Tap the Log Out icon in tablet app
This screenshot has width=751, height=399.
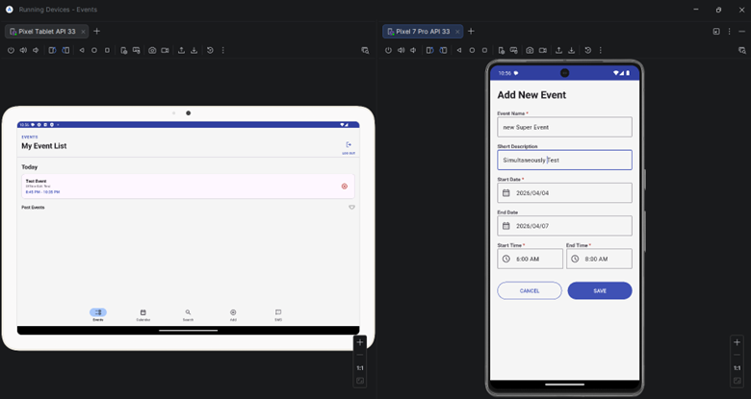click(x=349, y=145)
